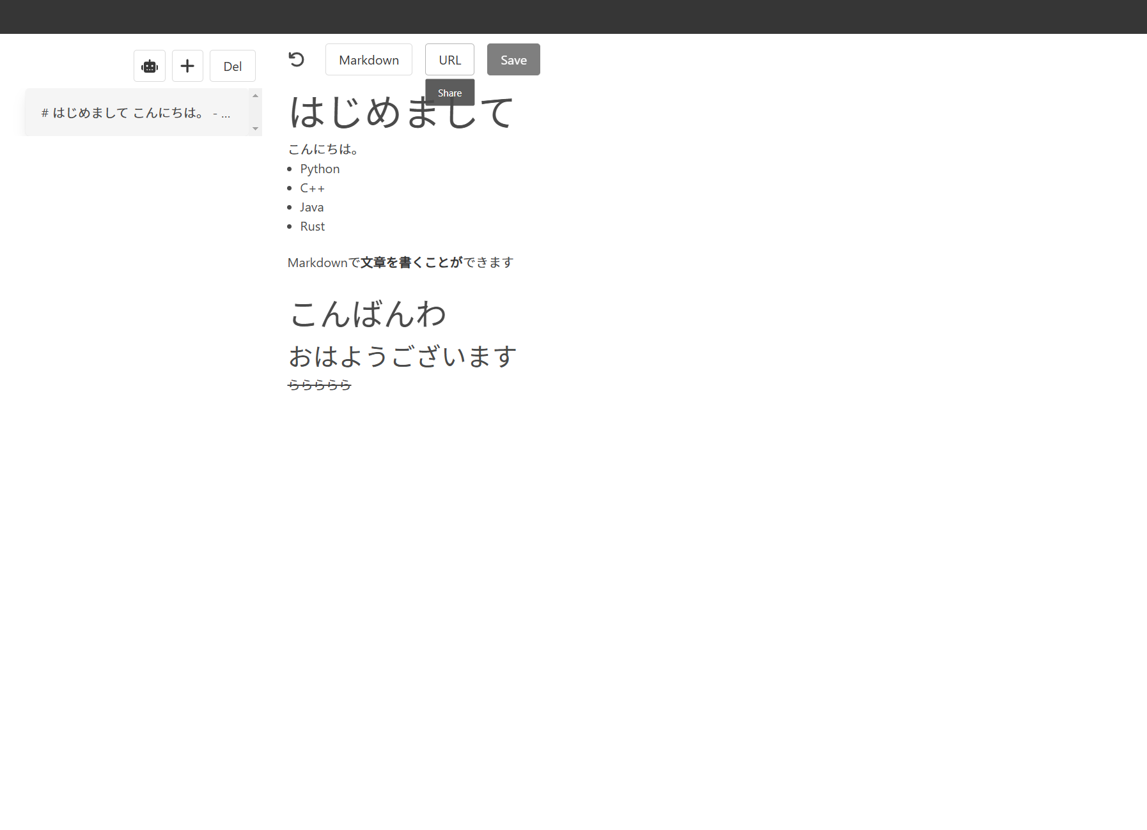Click the heading こんばんわ
1147x830 pixels.
[x=368, y=314]
